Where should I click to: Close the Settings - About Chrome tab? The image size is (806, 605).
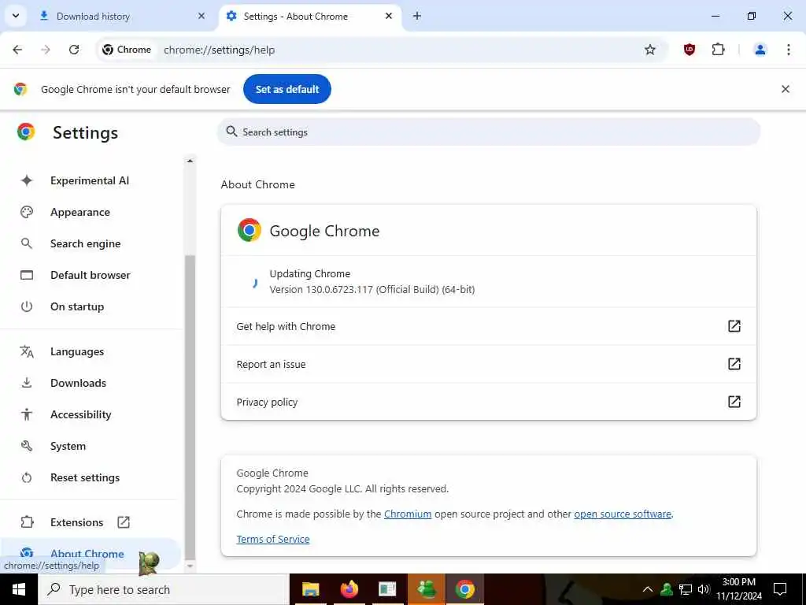(389, 16)
